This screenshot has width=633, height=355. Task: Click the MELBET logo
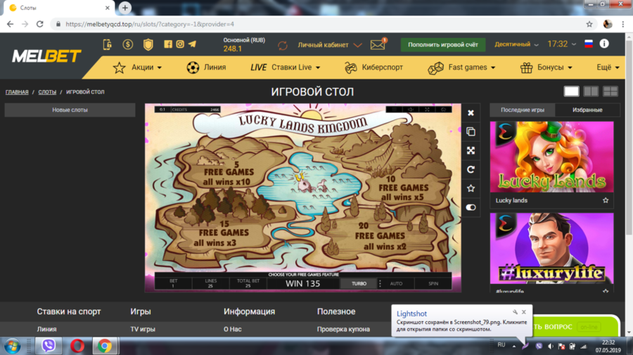click(x=46, y=56)
